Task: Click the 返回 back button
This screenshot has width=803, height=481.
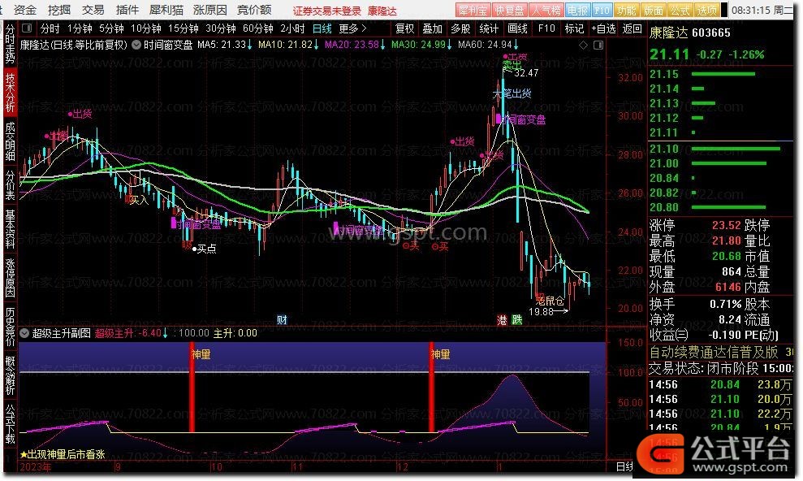Action: 632,28
